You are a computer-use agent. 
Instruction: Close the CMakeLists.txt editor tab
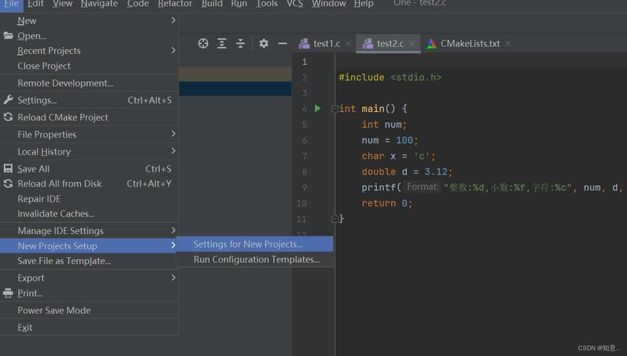(x=508, y=43)
